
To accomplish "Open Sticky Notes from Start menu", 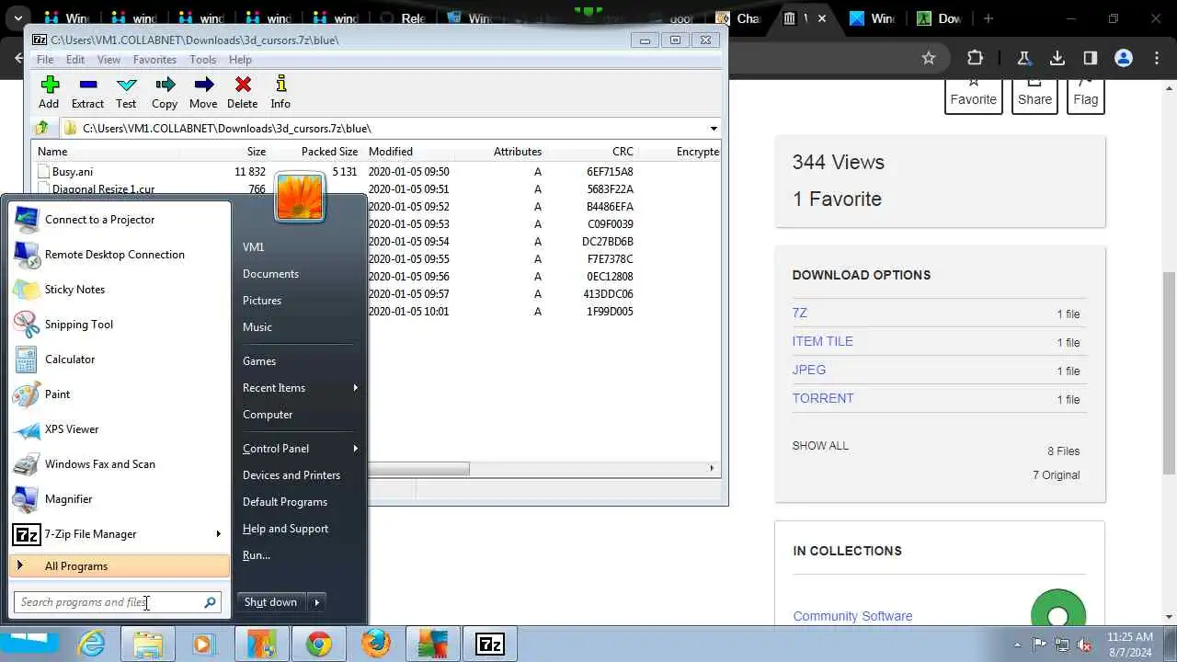I will pyautogui.click(x=120, y=290).
